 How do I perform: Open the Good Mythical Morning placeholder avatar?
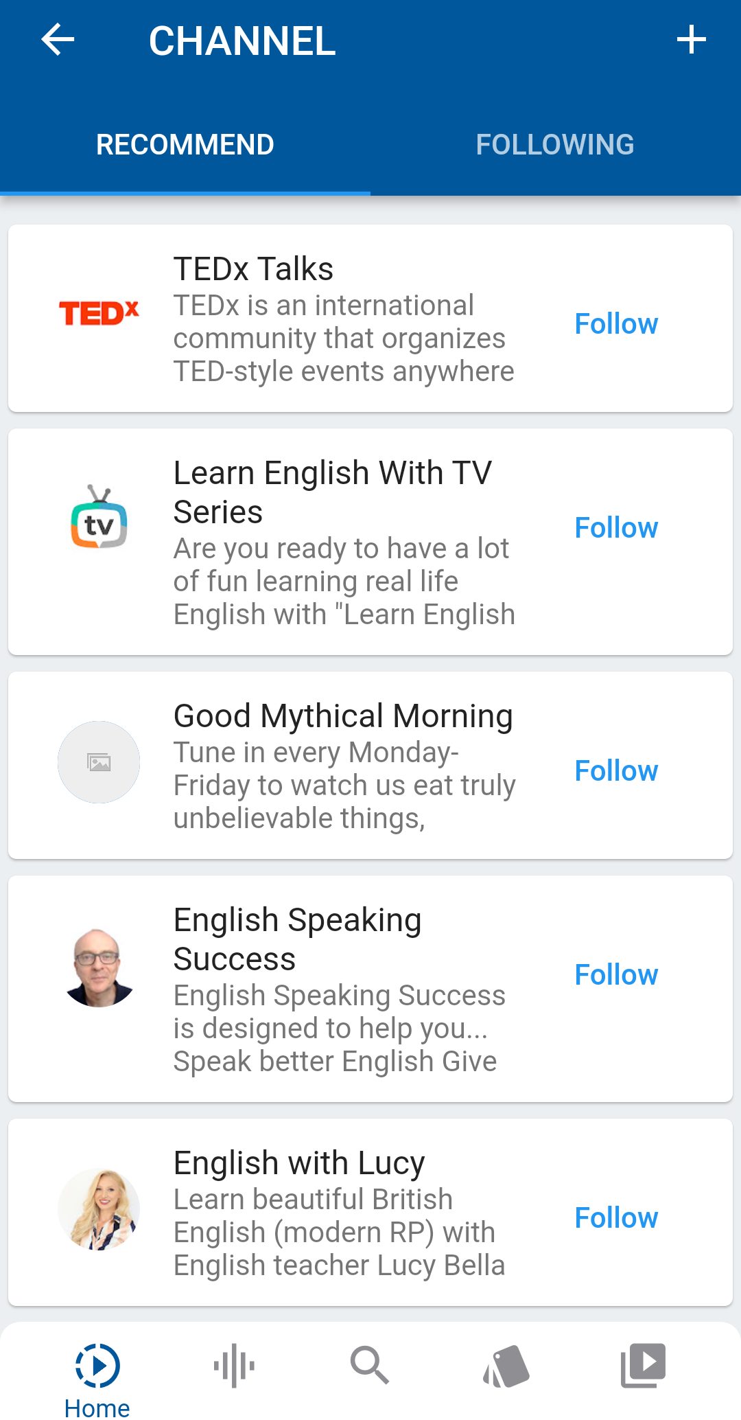click(99, 762)
